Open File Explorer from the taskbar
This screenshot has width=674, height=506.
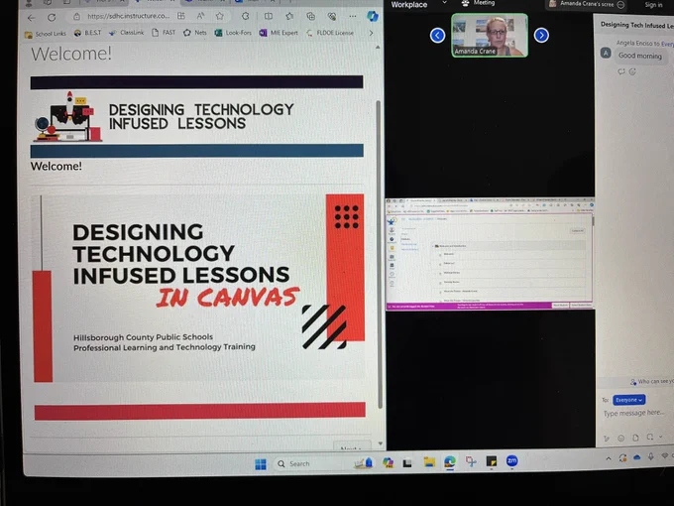pos(429,462)
